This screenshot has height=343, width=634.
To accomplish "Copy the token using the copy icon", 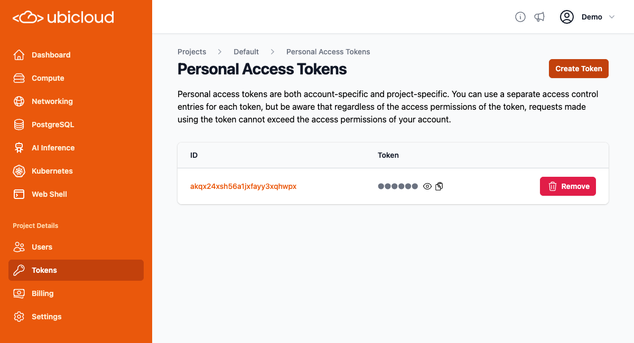I will tap(439, 186).
